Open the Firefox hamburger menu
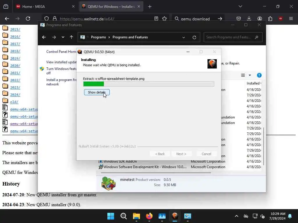Screen dimensions: 298x223 tap(291, 19)
